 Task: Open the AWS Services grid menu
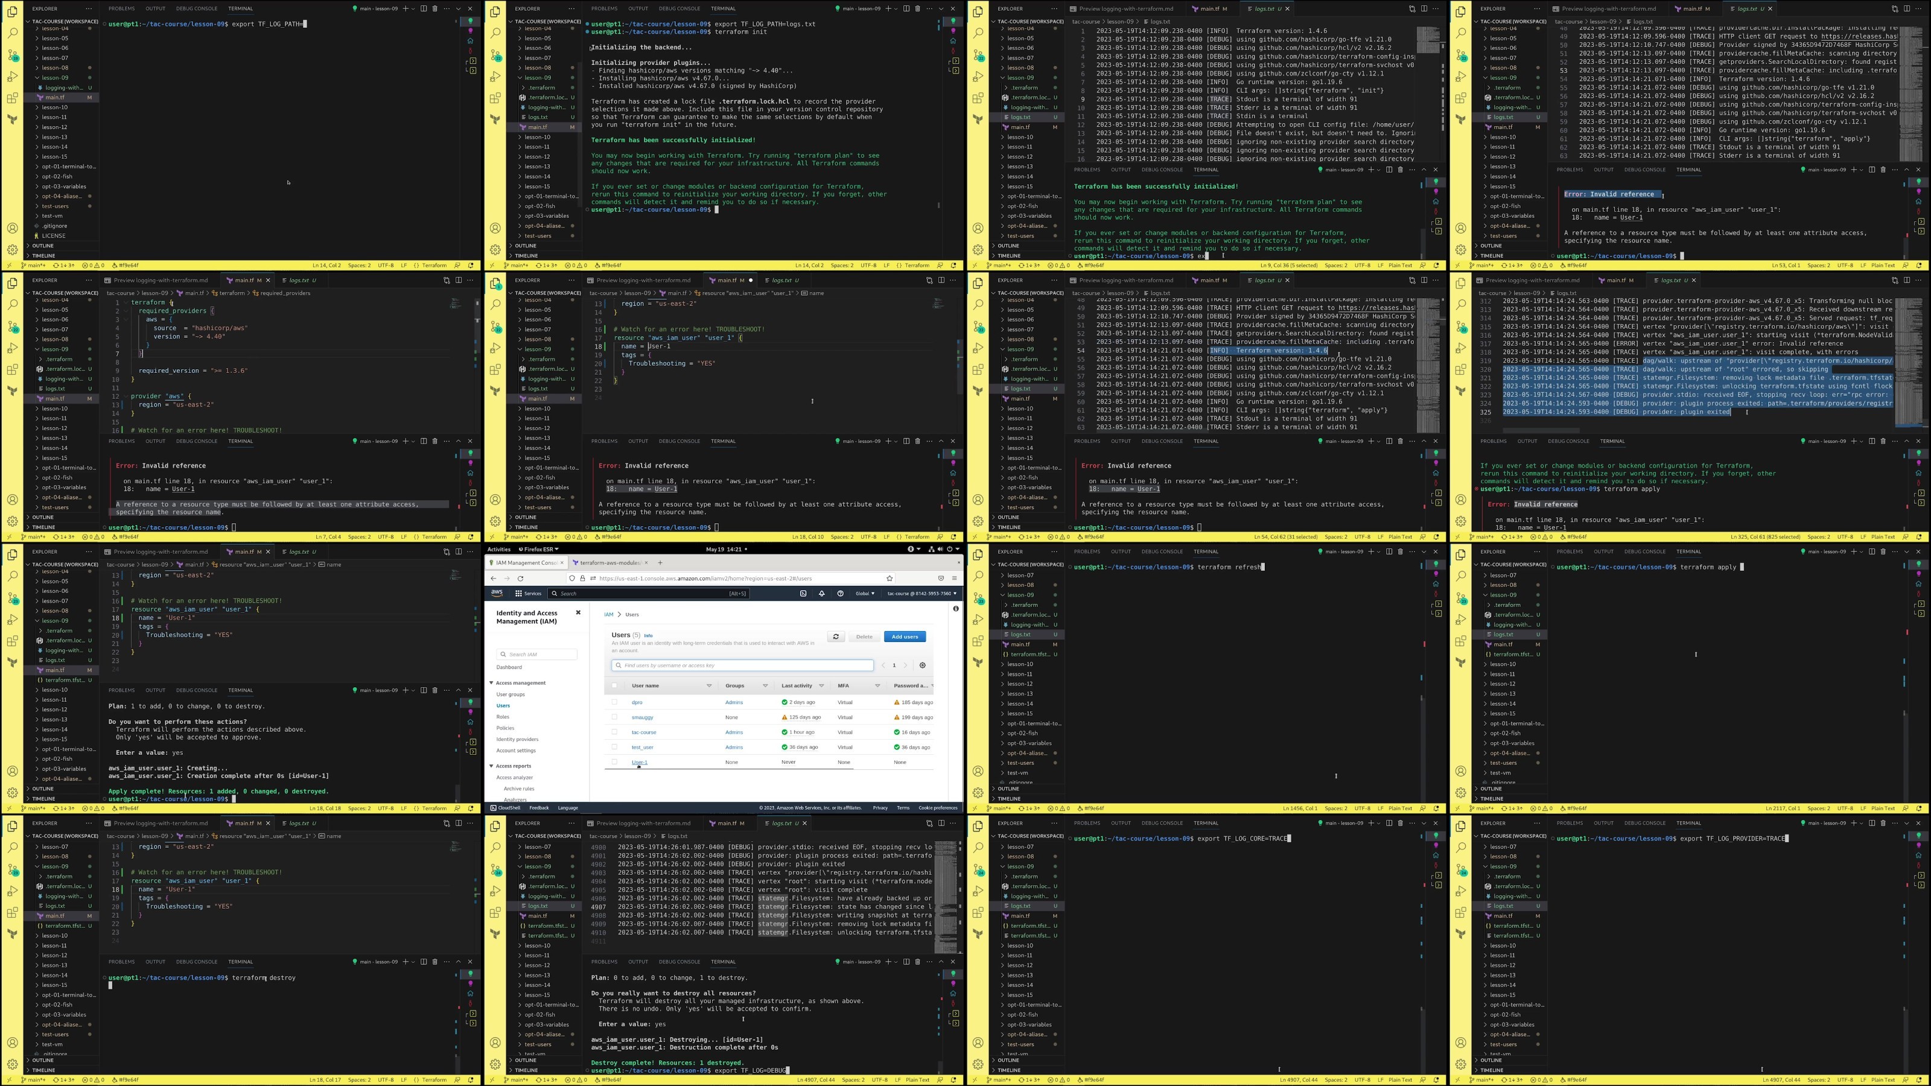pos(528,593)
